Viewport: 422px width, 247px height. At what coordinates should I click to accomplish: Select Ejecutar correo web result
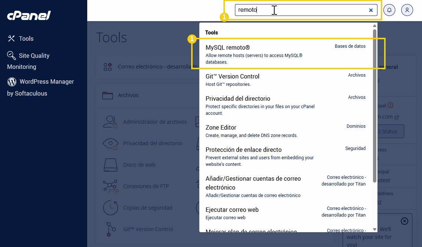pyautogui.click(x=232, y=210)
